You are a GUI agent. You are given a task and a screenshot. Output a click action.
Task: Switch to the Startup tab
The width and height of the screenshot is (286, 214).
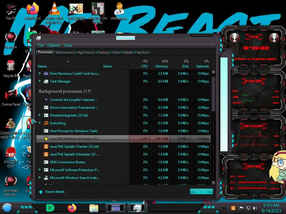coord(103,53)
